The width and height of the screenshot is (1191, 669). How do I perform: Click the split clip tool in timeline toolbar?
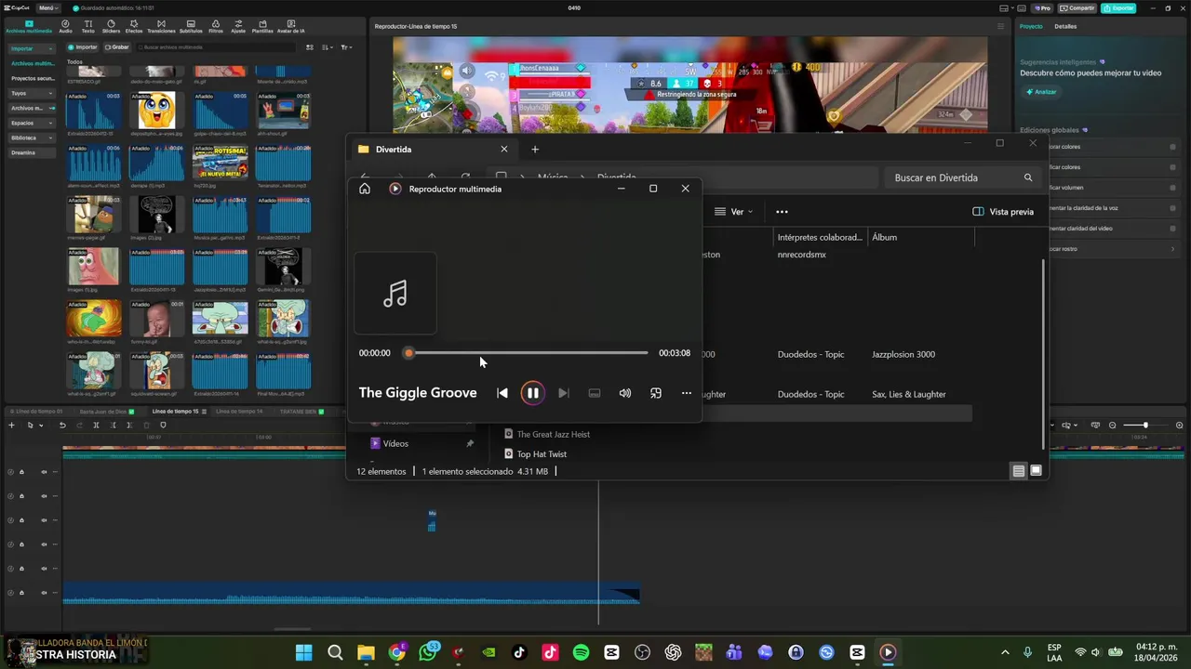click(96, 426)
